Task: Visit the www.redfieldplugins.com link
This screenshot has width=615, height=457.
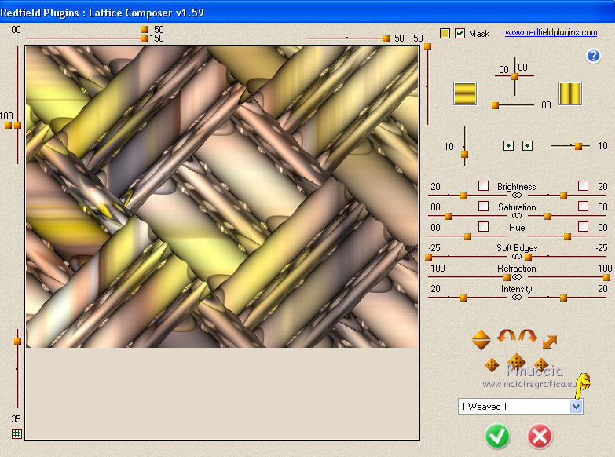Action: 551,32
